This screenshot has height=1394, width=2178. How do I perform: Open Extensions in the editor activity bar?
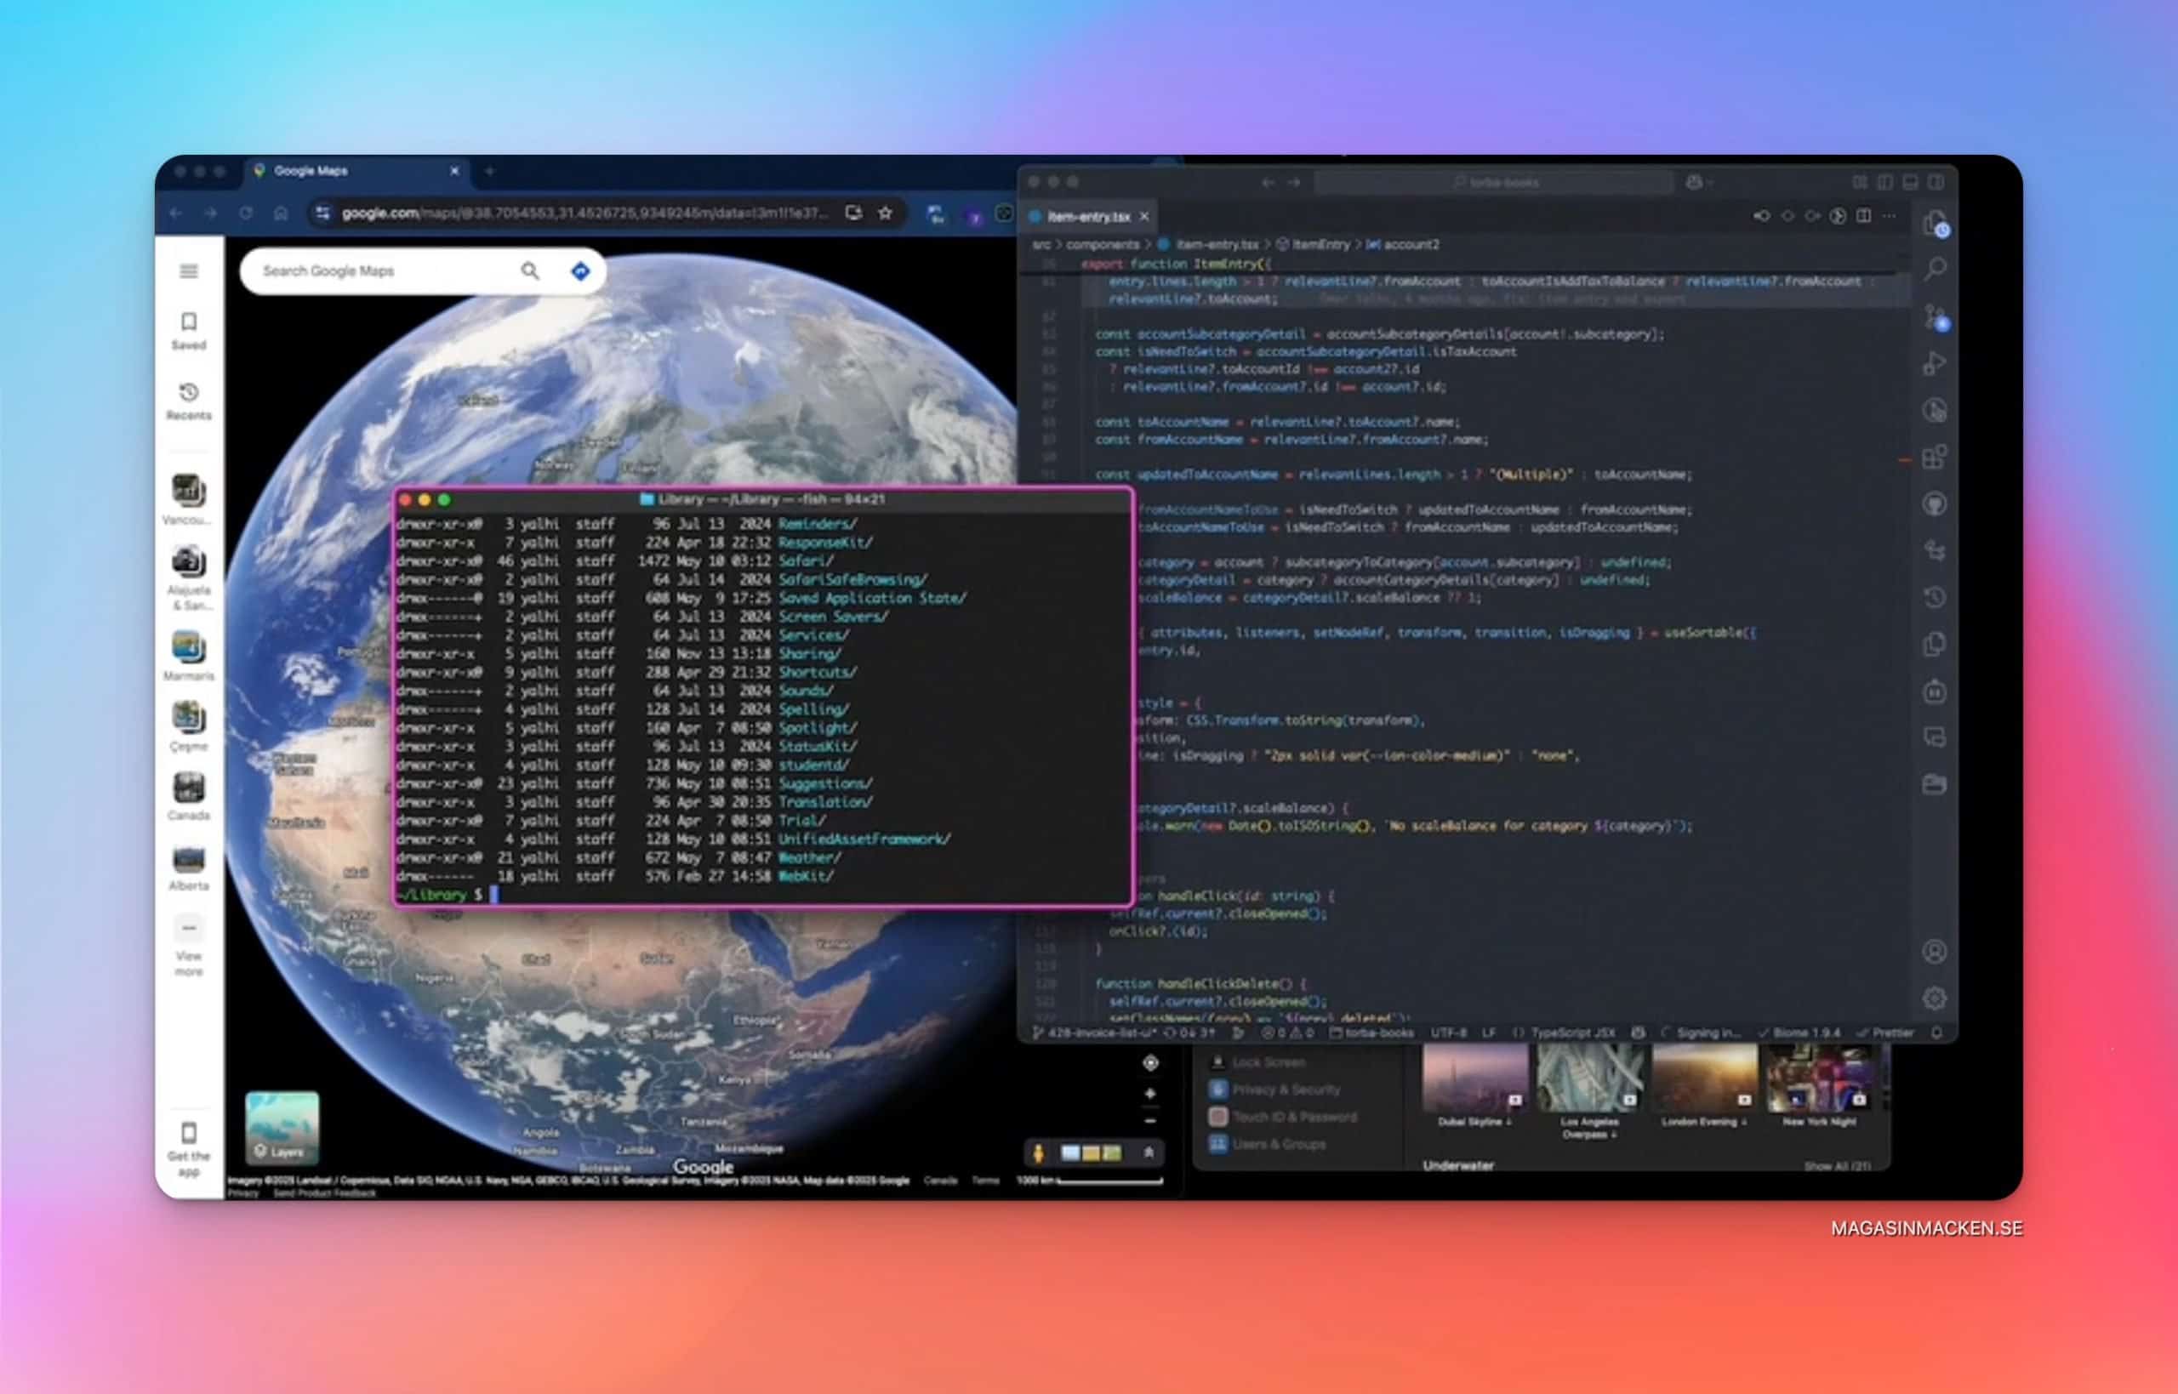pyautogui.click(x=1935, y=457)
